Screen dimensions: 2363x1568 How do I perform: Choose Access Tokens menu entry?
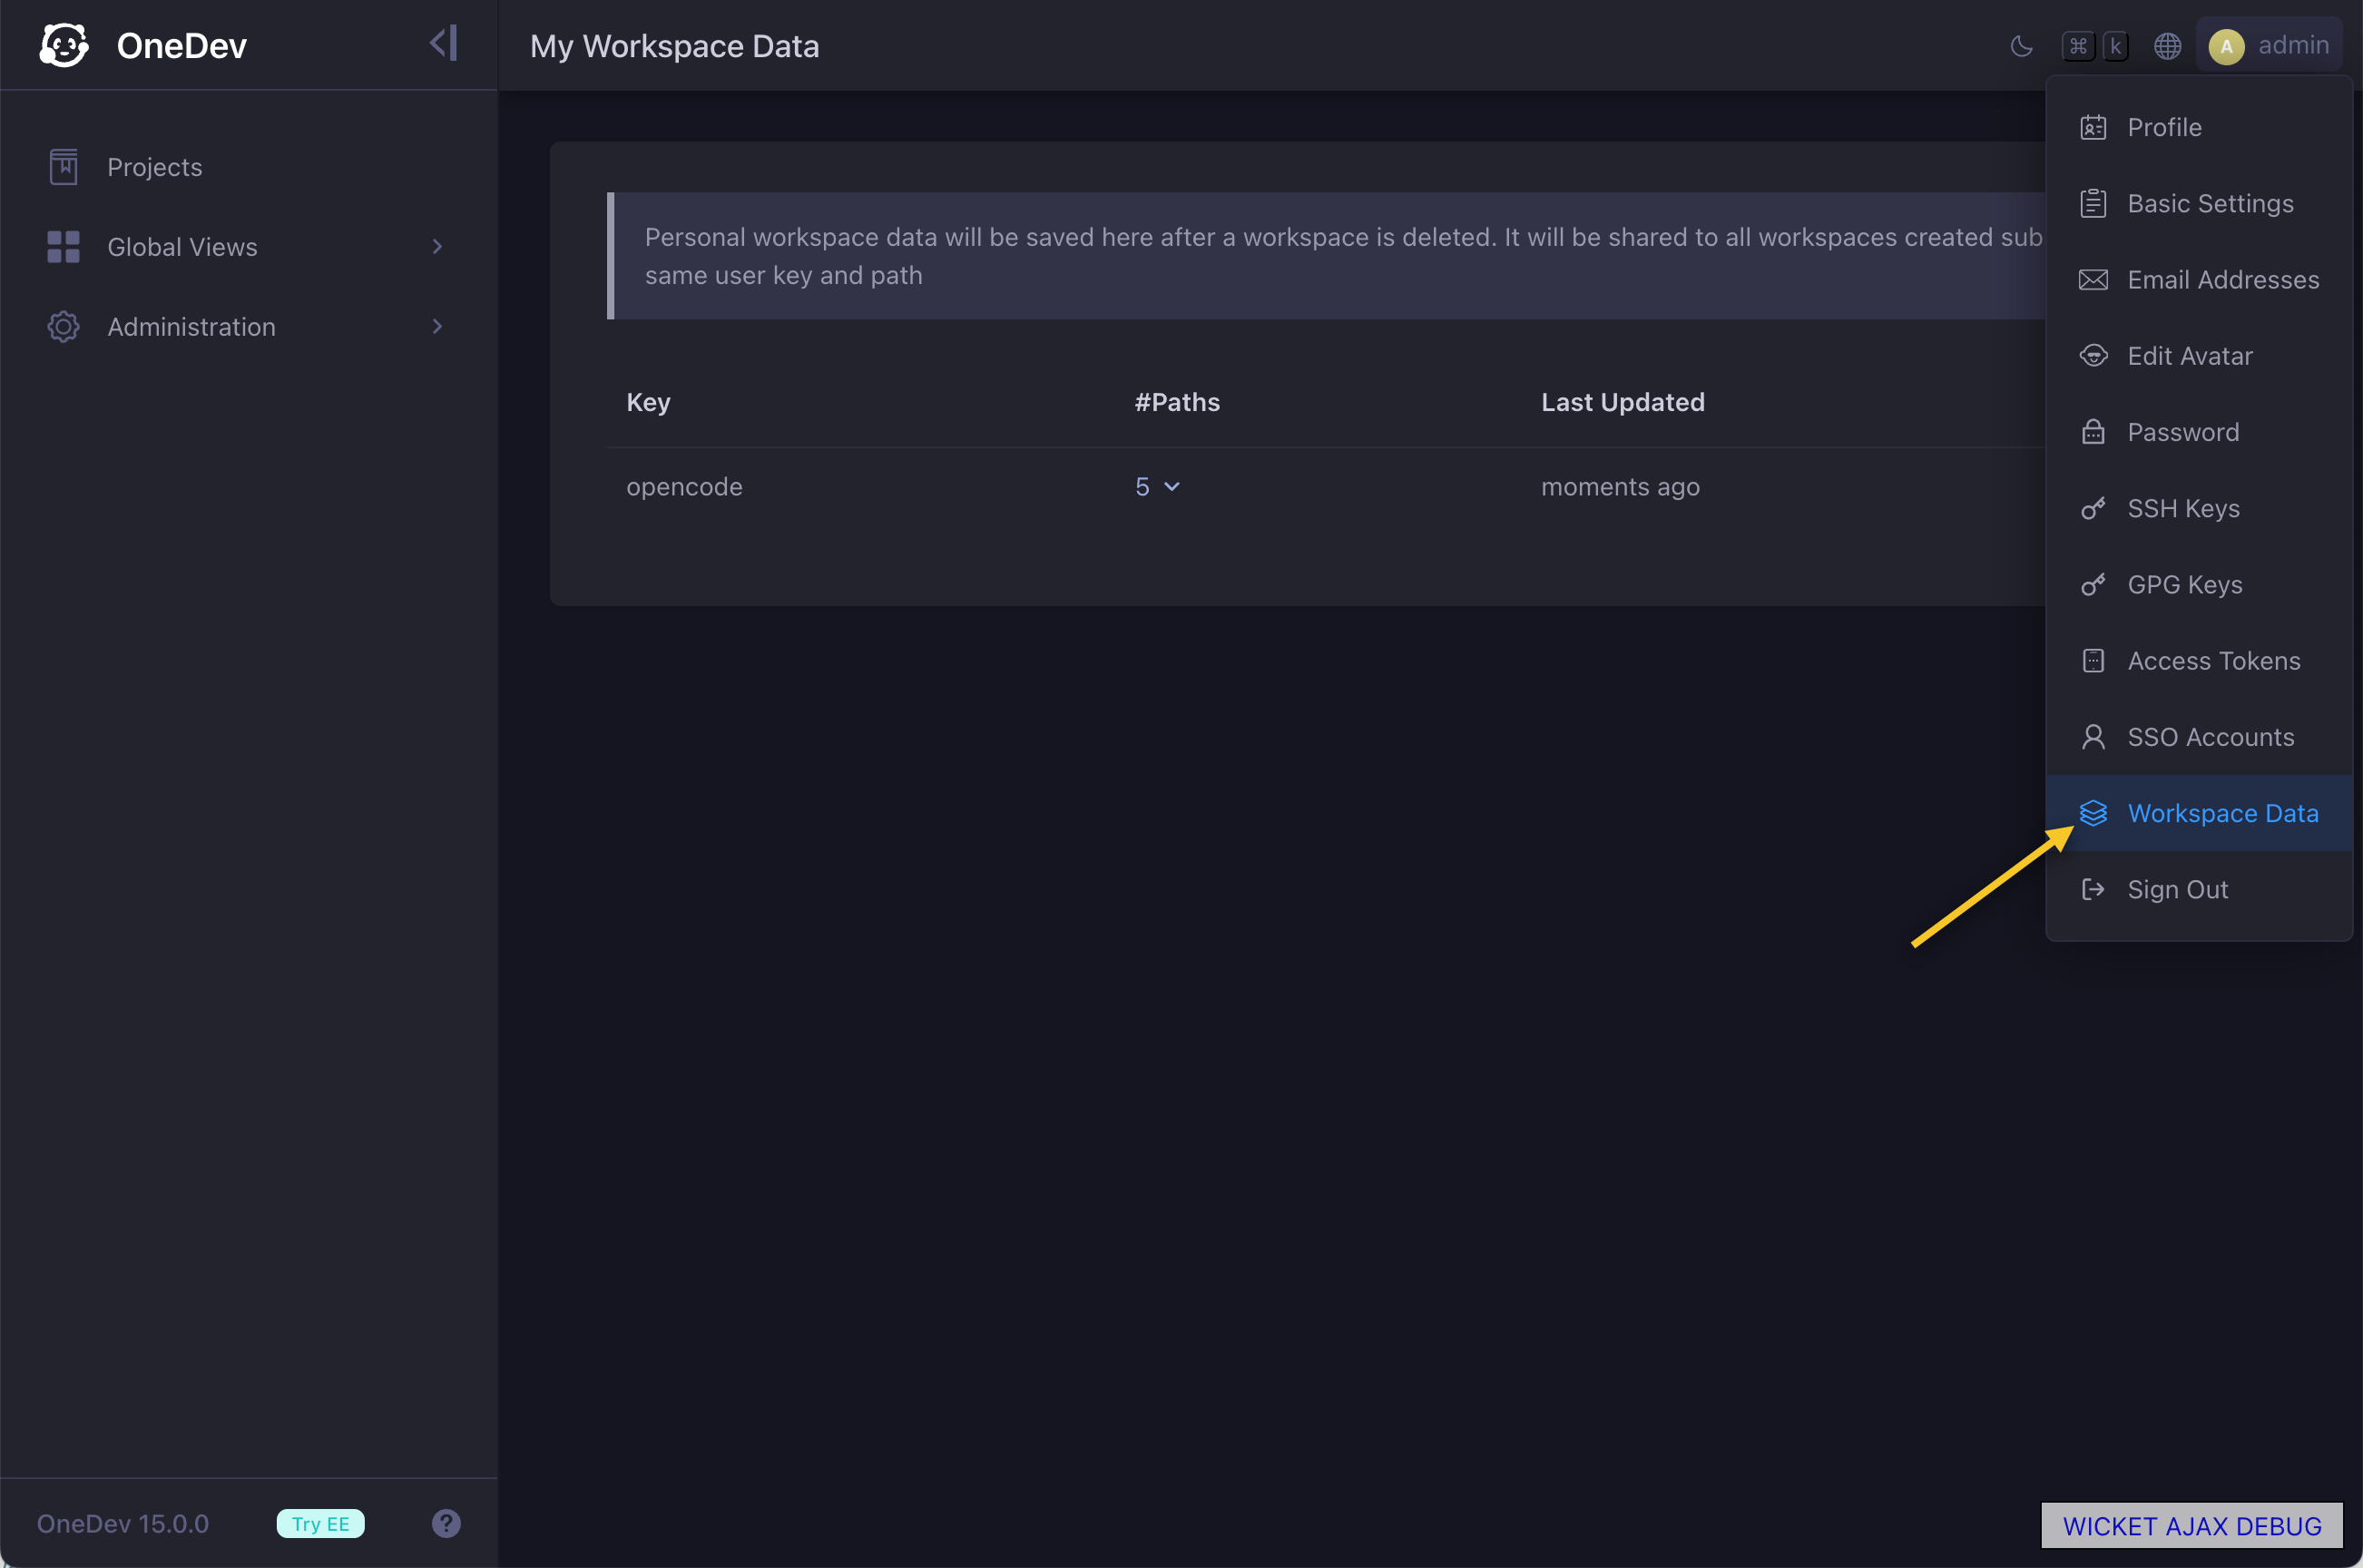pyautogui.click(x=2198, y=661)
